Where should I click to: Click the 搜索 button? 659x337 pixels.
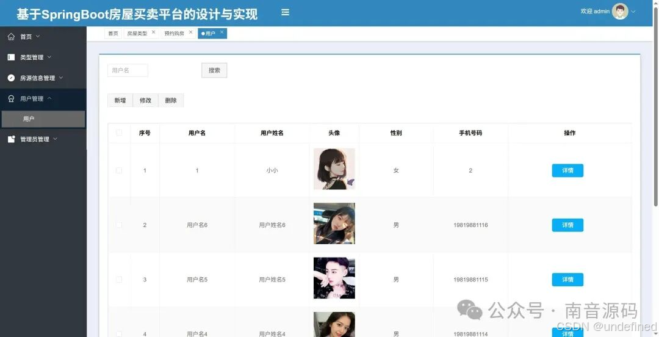click(214, 70)
